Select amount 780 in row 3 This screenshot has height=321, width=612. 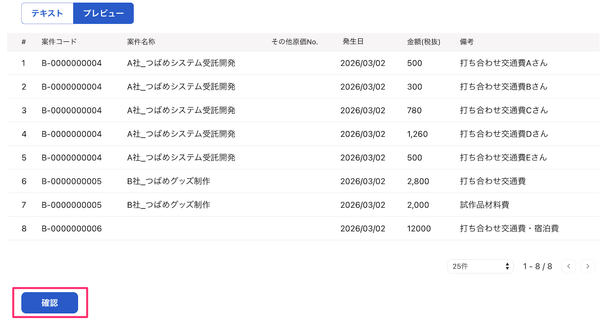(414, 111)
